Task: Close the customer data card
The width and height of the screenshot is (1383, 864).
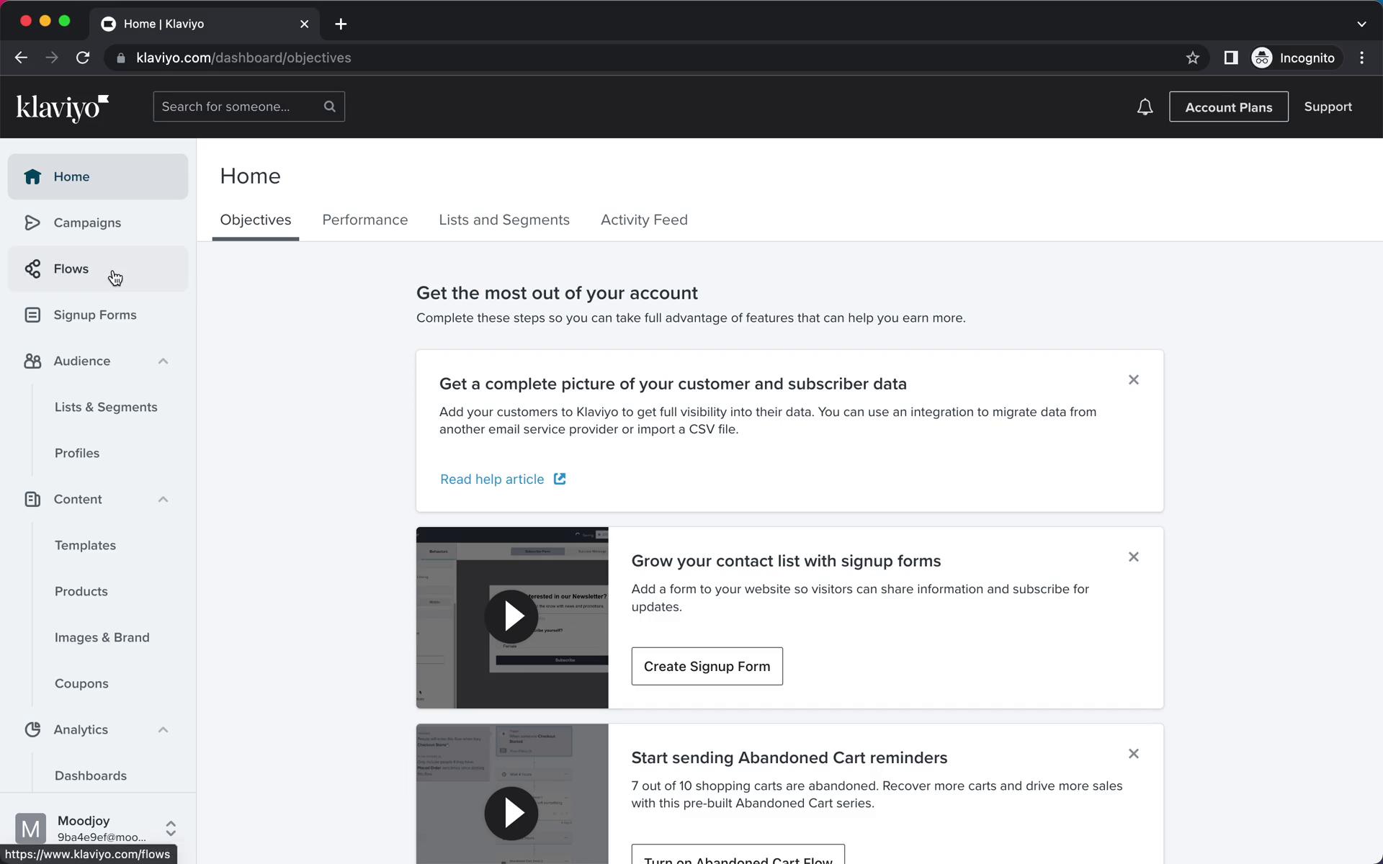Action: tap(1132, 379)
